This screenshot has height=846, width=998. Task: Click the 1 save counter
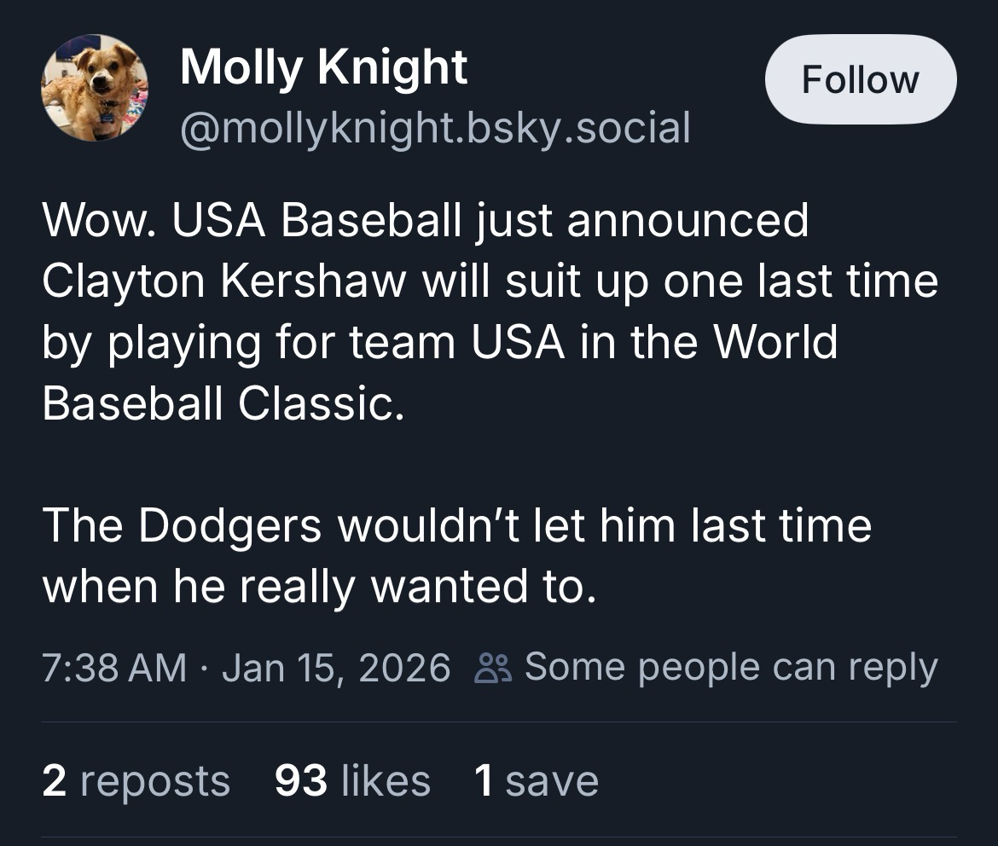[x=537, y=781]
